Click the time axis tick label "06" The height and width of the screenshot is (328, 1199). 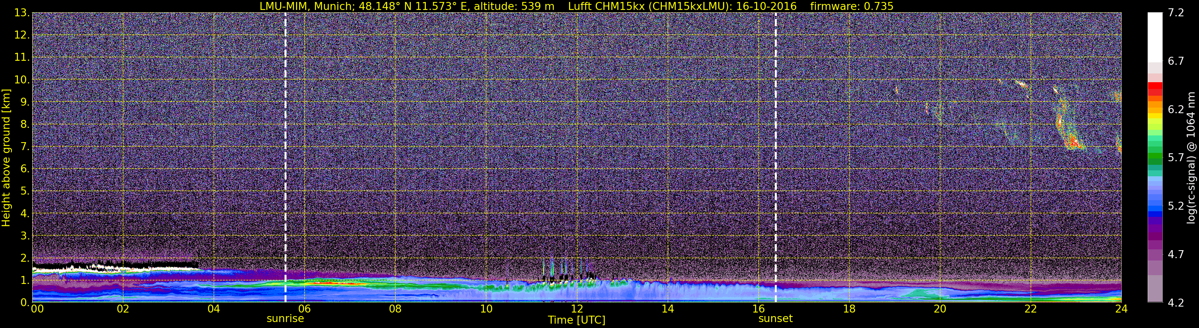pos(304,309)
